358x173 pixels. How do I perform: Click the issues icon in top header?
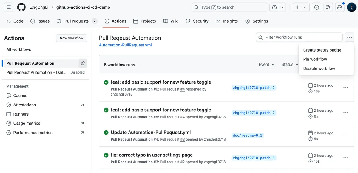[x=317, y=7]
